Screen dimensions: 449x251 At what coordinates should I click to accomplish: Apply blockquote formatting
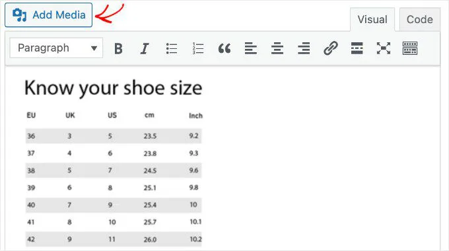[x=224, y=48]
